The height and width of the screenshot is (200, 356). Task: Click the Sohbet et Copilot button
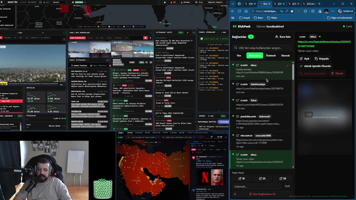click(346, 11)
